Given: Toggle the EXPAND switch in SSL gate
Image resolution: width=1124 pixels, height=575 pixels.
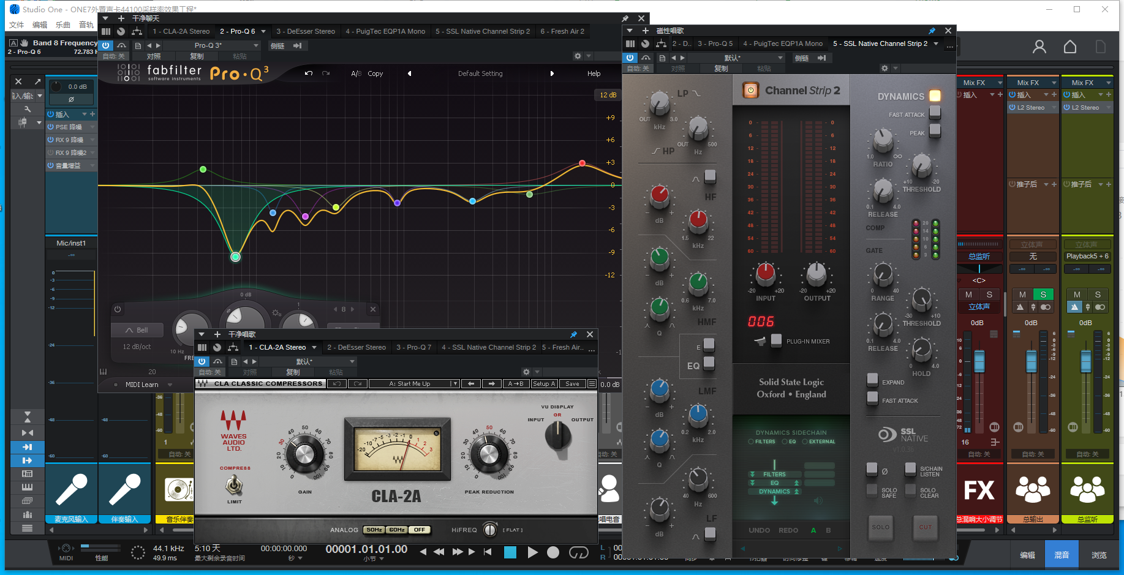Looking at the screenshot, I should (872, 380).
